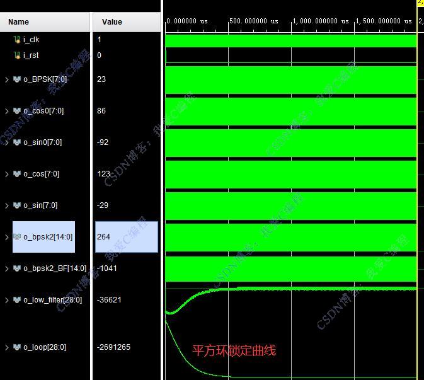
Task: Click the o_bpsk2_BF value -1041
Action: (x=107, y=268)
